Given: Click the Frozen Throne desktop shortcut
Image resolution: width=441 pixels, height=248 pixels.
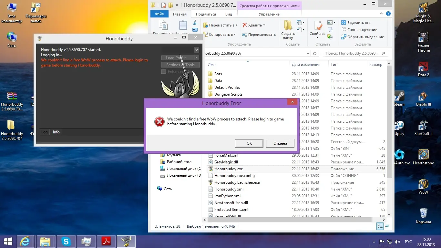Looking at the screenshot, I should coord(423,42).
